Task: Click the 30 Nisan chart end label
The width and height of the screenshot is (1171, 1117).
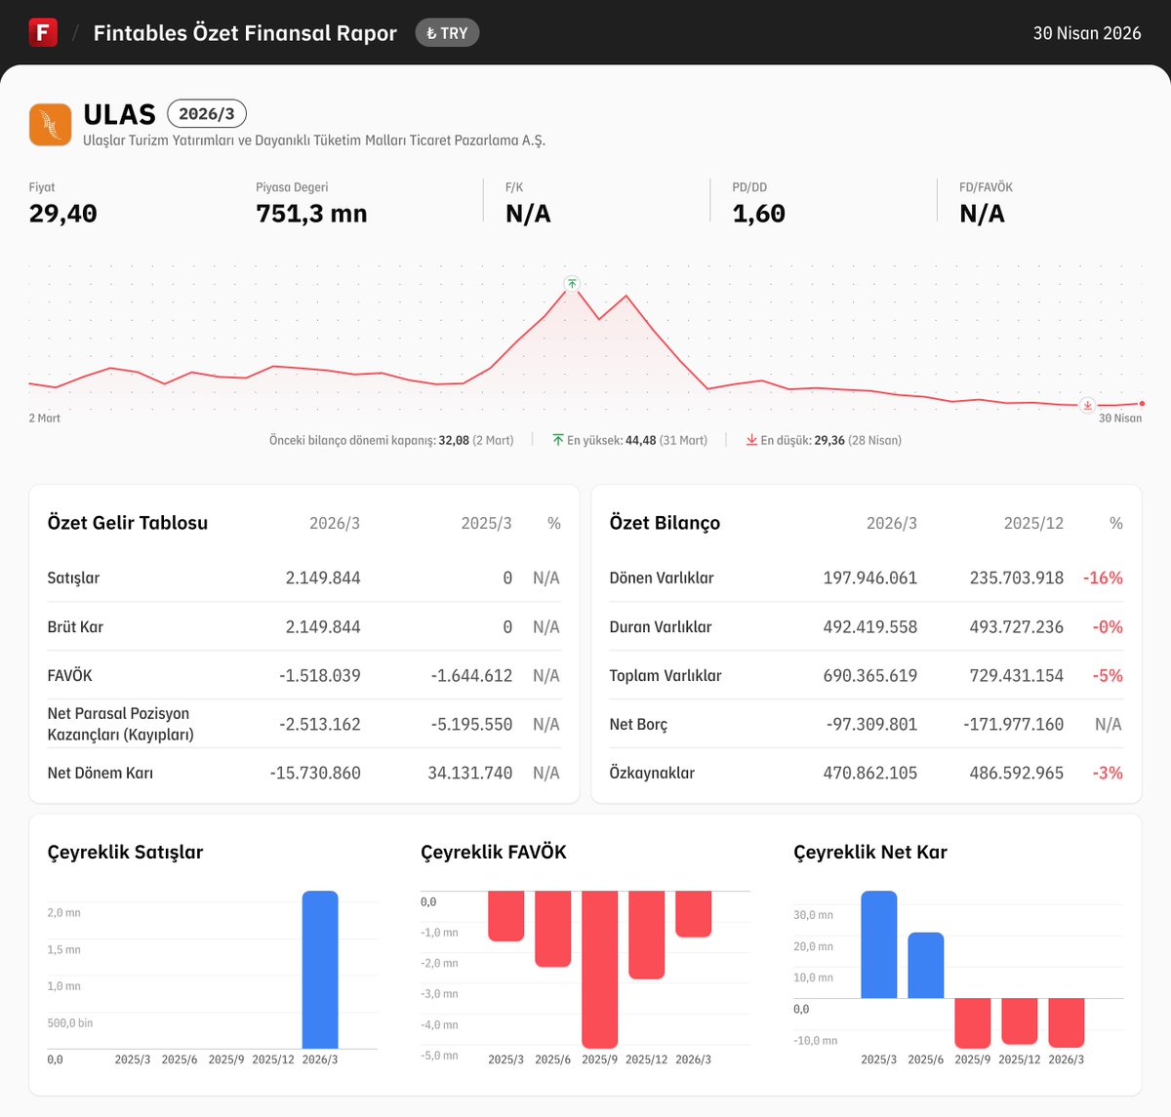Action: tap(1120, 418)
